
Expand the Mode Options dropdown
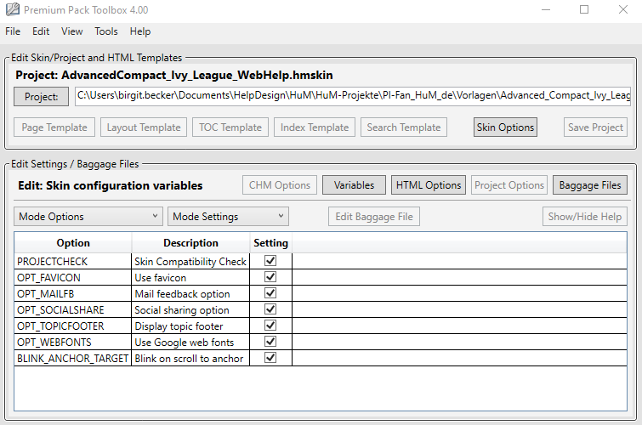click(x=88, y=217)
